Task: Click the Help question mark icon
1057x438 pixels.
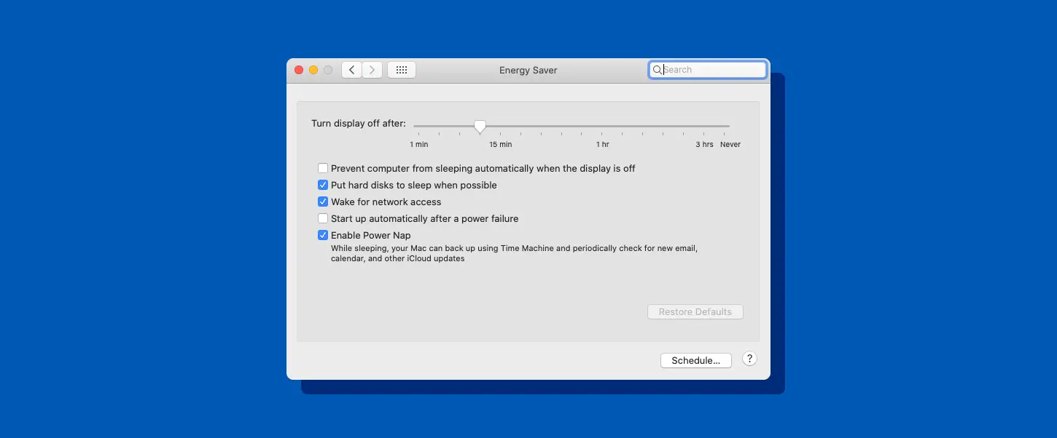Action: pos(749,358)
